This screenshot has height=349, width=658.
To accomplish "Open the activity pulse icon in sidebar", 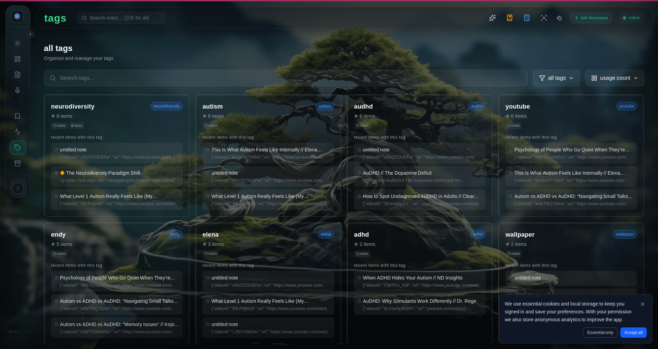I will click(x=17, y=132).
